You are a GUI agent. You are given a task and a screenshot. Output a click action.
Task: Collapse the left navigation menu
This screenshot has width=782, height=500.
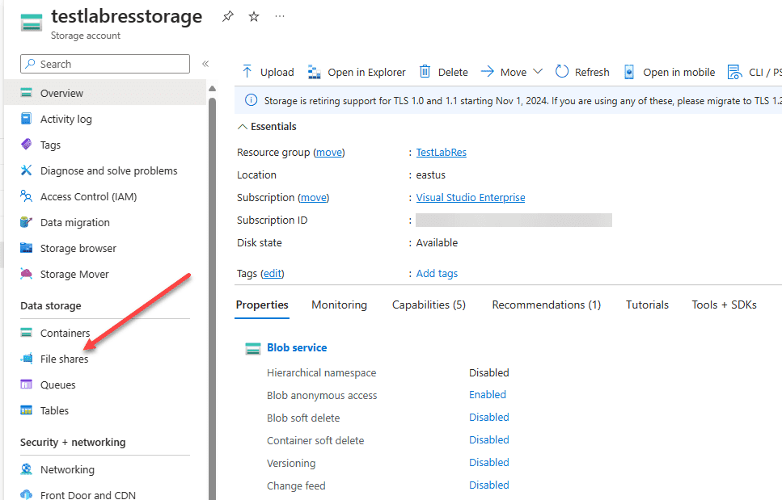pyautogui.click(x=205, y=64)
